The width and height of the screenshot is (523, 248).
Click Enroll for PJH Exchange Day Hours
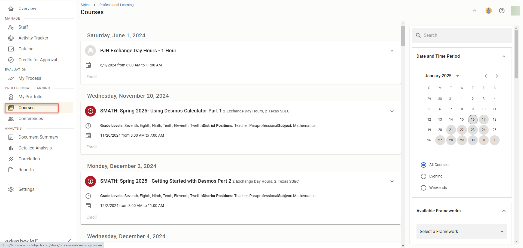(92, 77)
